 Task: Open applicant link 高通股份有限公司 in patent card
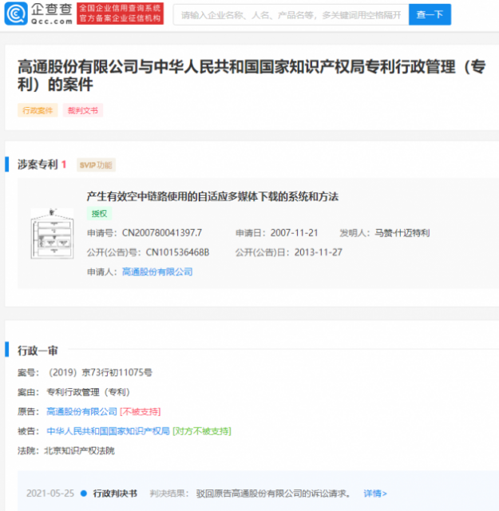pyautogui.click(x=157, y=271)
